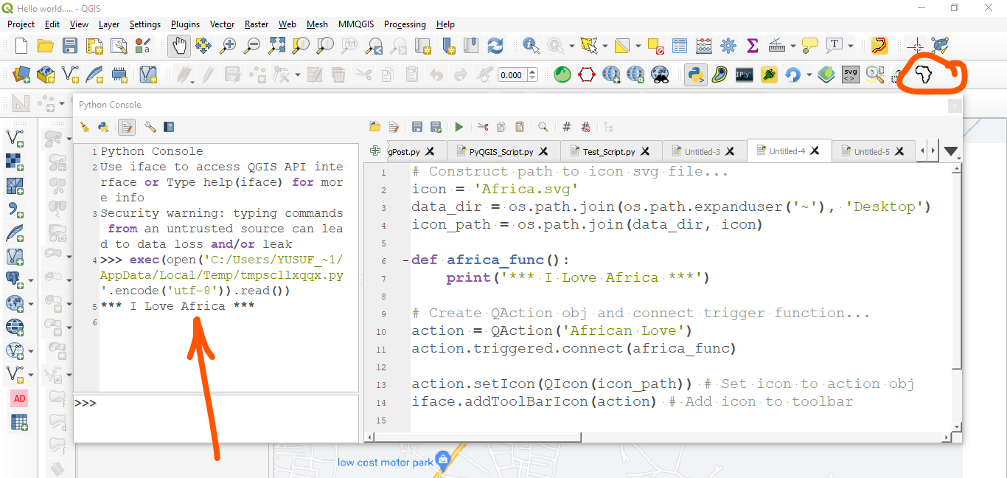Save the script with Save As
Image resolution: width=1007 pixels, height=478 pixels.
[436, 126]
